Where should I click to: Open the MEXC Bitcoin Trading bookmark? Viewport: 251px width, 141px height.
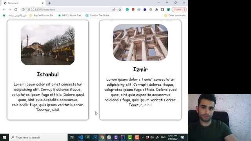[70, 16]
